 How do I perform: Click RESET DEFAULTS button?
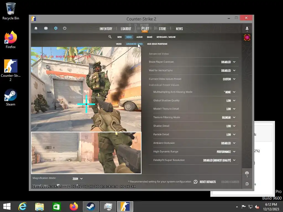click(205, 182)
